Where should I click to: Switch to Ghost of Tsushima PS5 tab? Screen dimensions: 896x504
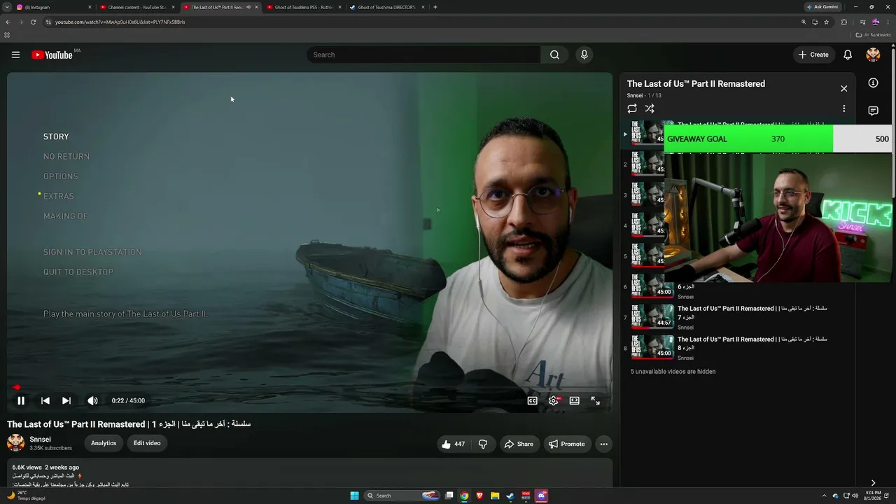304,7
